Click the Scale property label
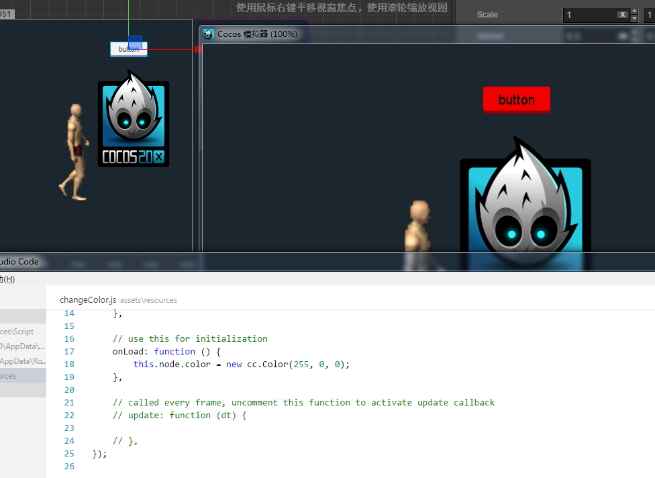Screen dimensions: 655x478 tap(487, 15)
